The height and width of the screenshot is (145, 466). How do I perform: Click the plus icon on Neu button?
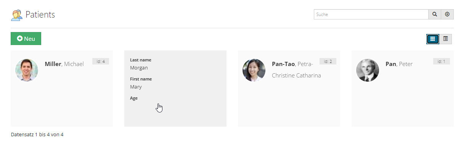(x=20, y=39)
